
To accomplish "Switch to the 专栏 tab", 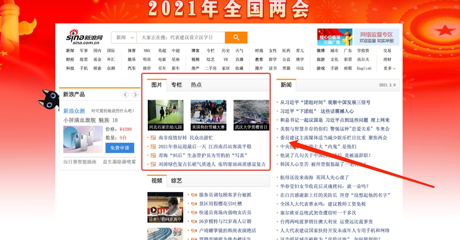I will [176, 85].
